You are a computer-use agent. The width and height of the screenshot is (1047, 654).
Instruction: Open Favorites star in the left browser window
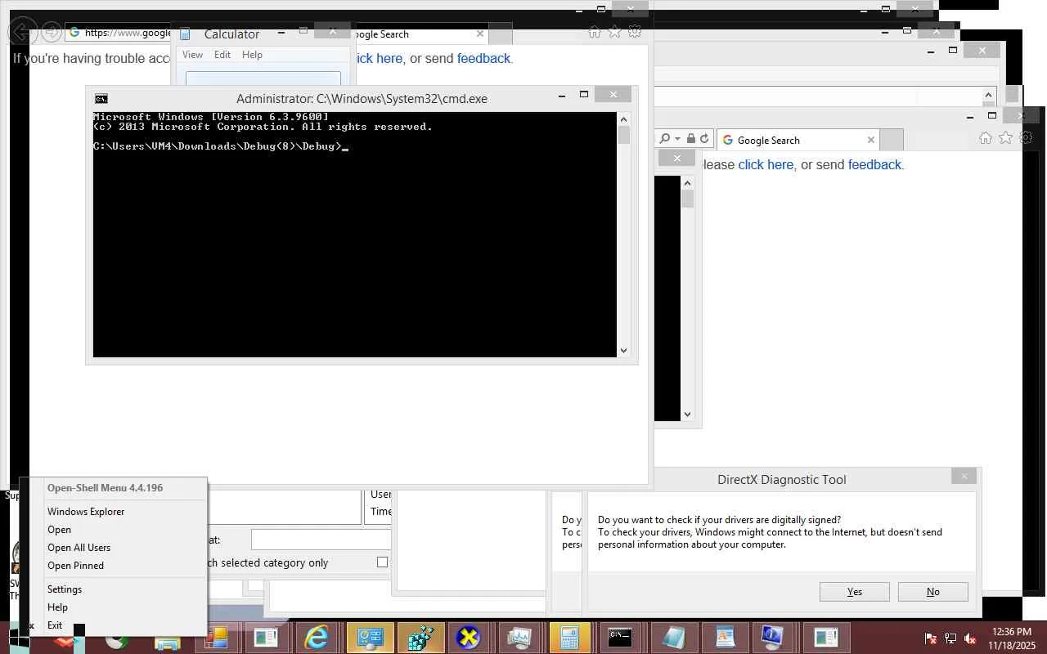tap(614, 32)
